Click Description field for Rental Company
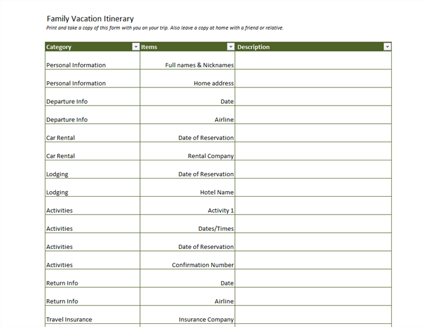This screenshot has width=424, height=327. tap(313, 151)
